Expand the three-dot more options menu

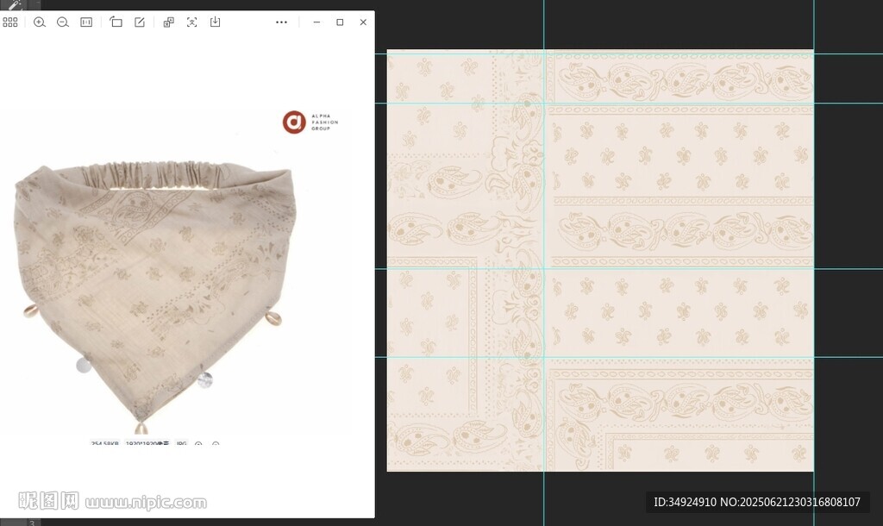point(281,22)
